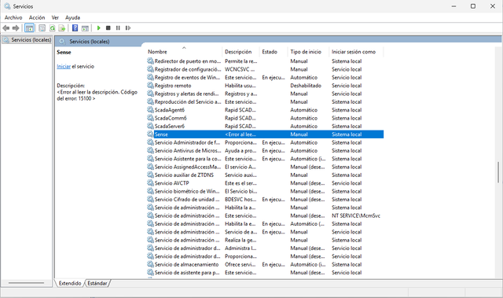Open the Acción menu
Screen dimensions: 503x298
37,17
